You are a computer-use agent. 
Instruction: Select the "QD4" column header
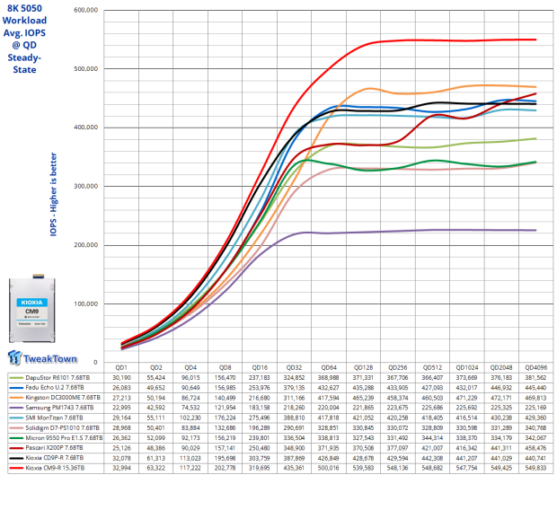pos(190,367)
